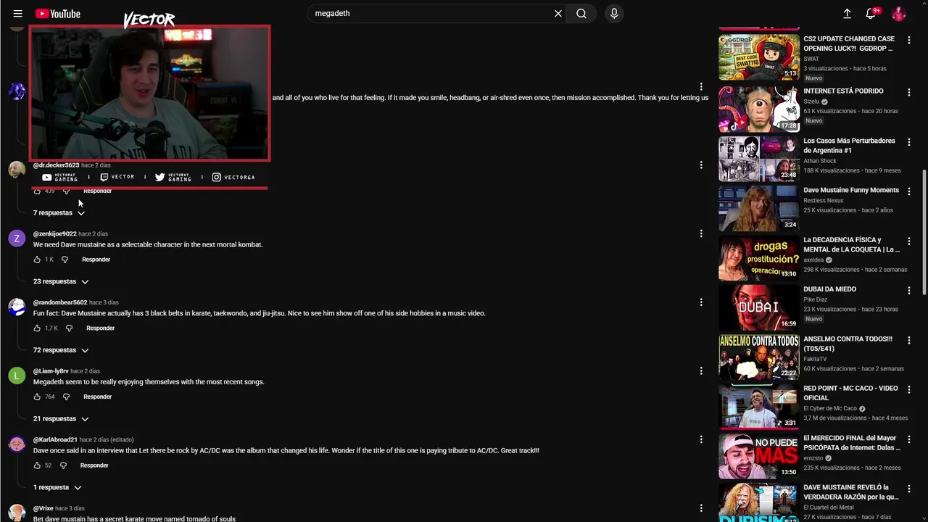Screen dimensions: 928x522
Task: Expand 23 respuestas replies
Action: click(61, 281)
